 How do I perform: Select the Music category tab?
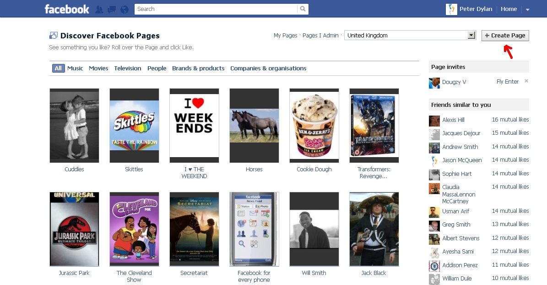[75, 69]
